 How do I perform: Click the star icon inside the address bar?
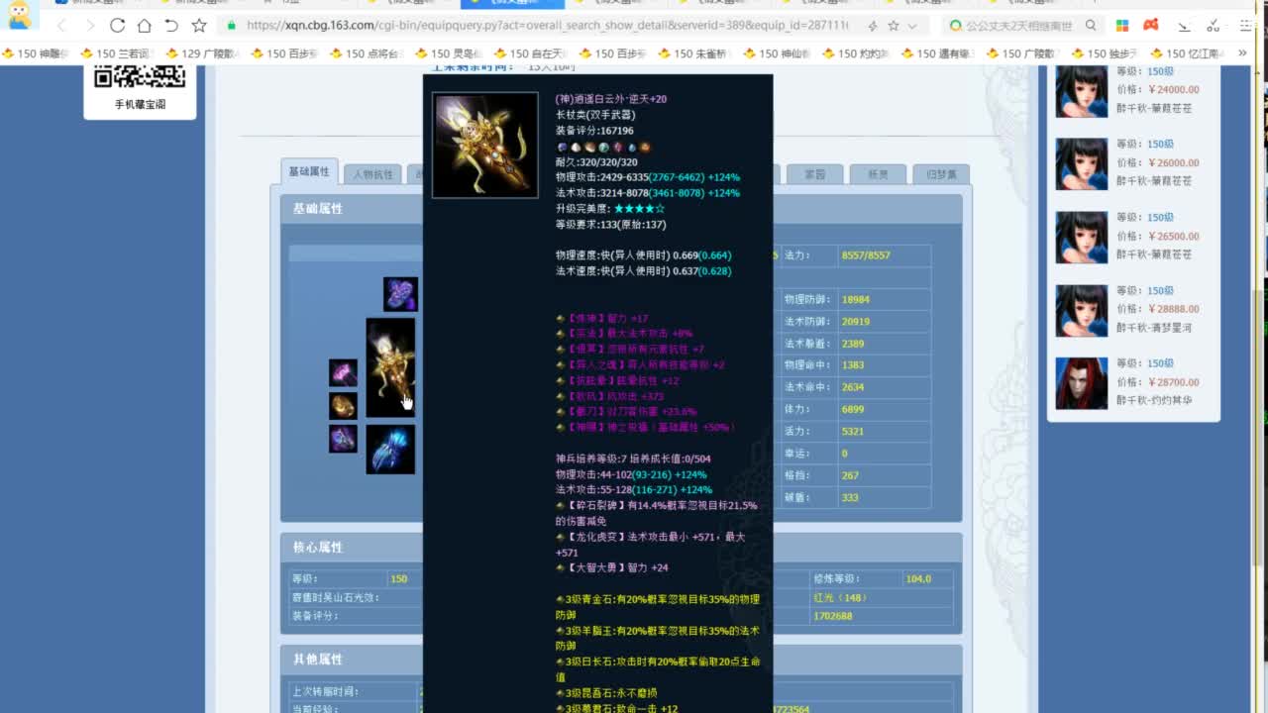pyautogui.click(x=893, y=26)
